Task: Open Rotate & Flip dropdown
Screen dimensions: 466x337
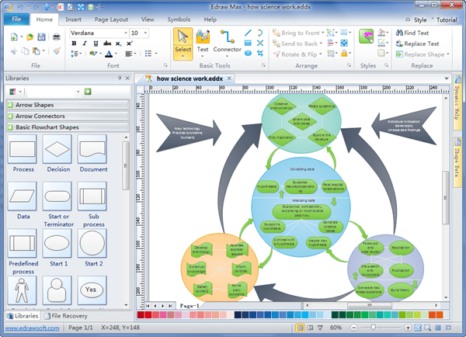Action: 320,54
